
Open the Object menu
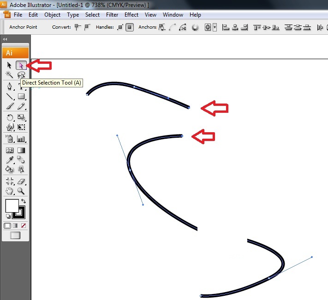52,15
